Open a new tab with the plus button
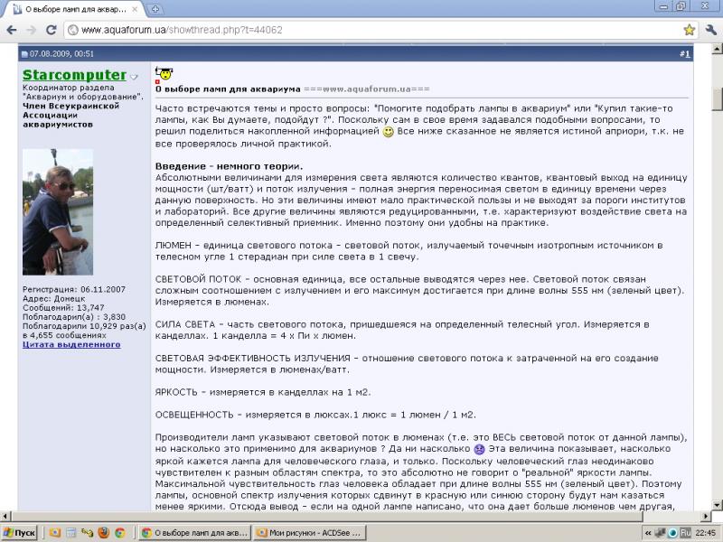 tap(155, 9)
